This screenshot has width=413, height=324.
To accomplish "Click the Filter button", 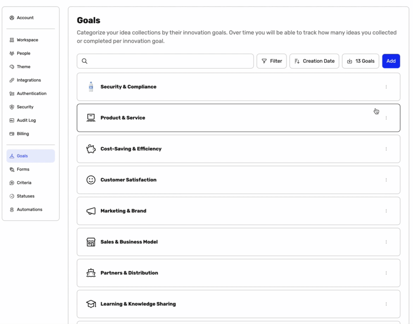I will 272,61.
